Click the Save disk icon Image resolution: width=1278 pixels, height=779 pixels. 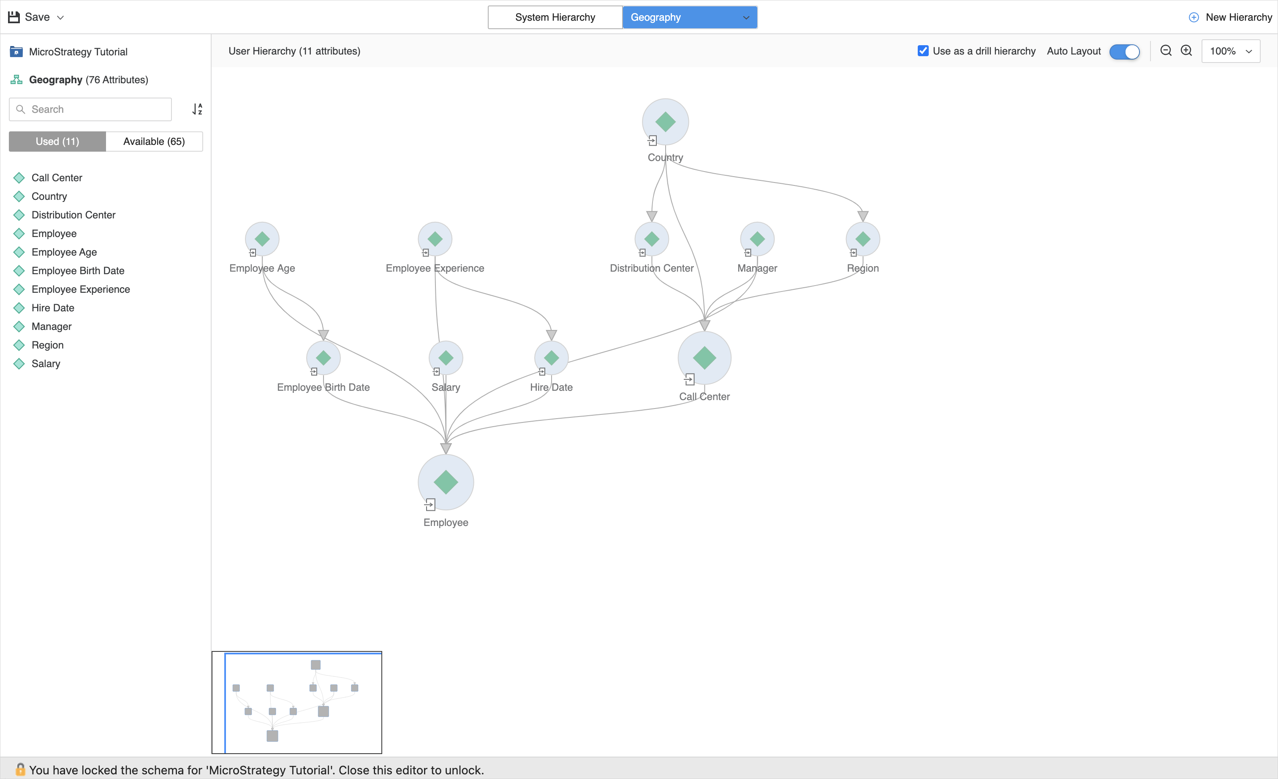(x=14, y=17)
